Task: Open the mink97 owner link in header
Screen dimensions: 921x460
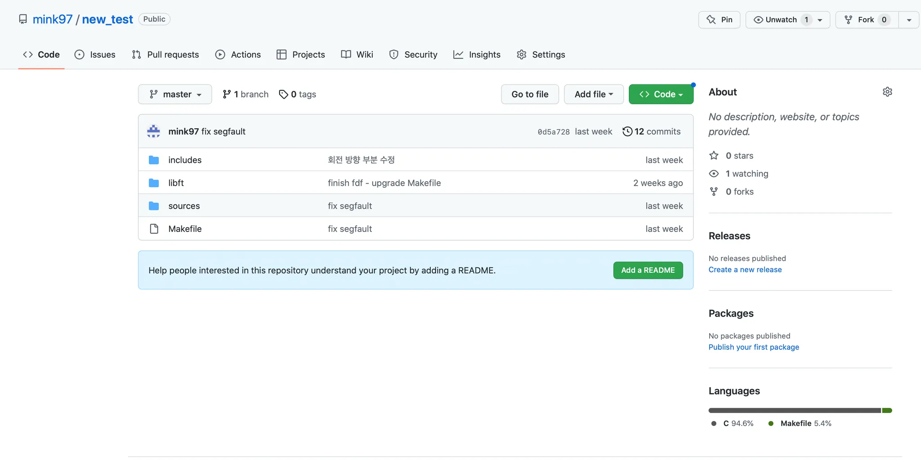Action: [53, 19]
